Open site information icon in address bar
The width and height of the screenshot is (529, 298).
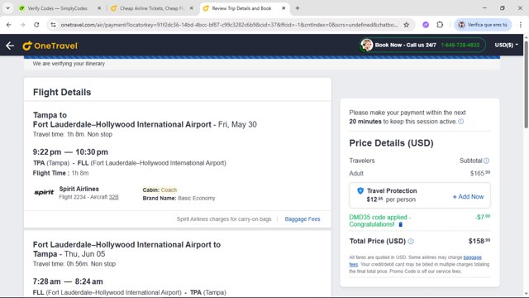pos(53,25)
